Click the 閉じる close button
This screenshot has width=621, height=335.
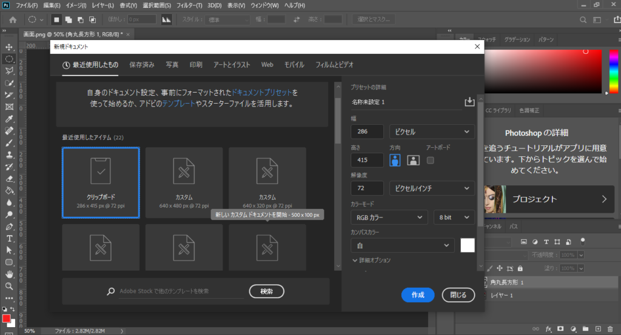pyautogui.click(x=458, y=295)
